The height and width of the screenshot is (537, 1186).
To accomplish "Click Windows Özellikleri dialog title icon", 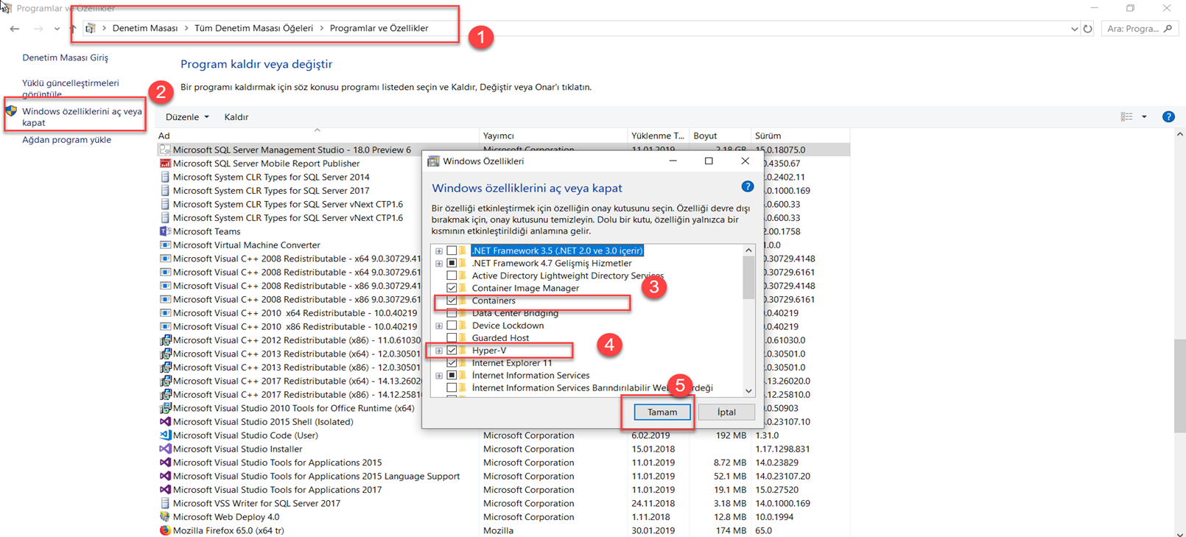I will pyautogui.click(x=433, y=161).
